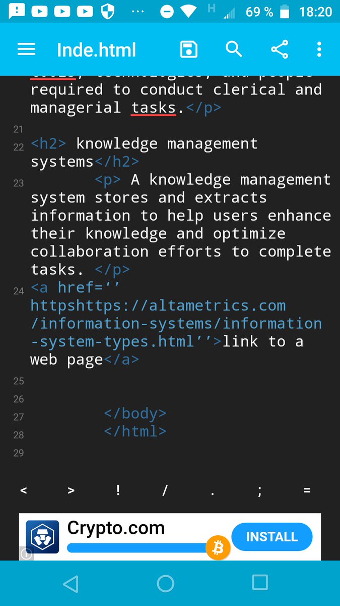Insert the equals sign key
Screen dimensions: 340x606
(307, 490)
